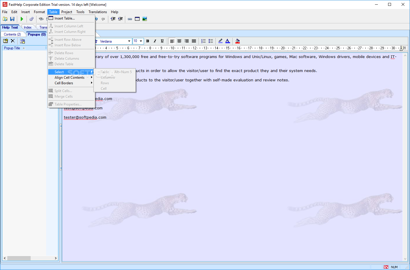Click the insert image icon in toolbar
The image size is (410, 270).
[x=145, y=19]
